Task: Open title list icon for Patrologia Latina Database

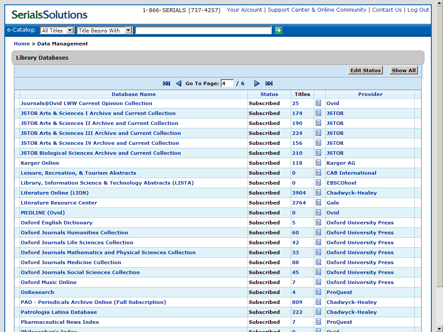Action: pos(318,312)
